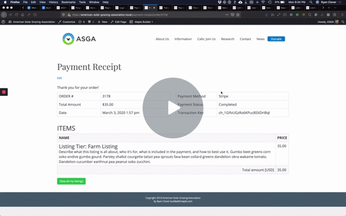The width and height of the screenshot is (346, 216).
Task: Open the Window menu
Action: pyautogui.click(x=94, y=2)
